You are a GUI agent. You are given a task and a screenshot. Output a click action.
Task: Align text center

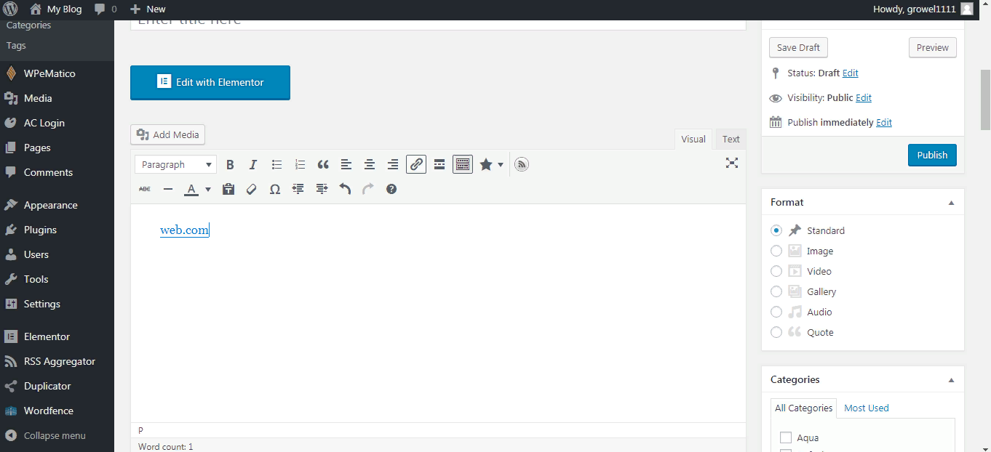point(370,165)
